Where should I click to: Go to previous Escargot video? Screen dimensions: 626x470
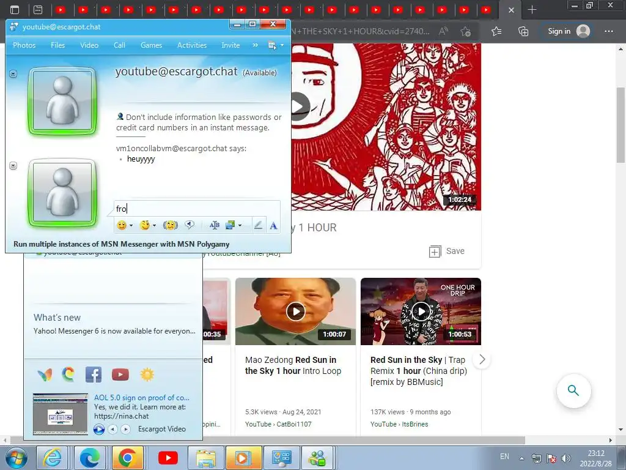(x=113, y=429)
